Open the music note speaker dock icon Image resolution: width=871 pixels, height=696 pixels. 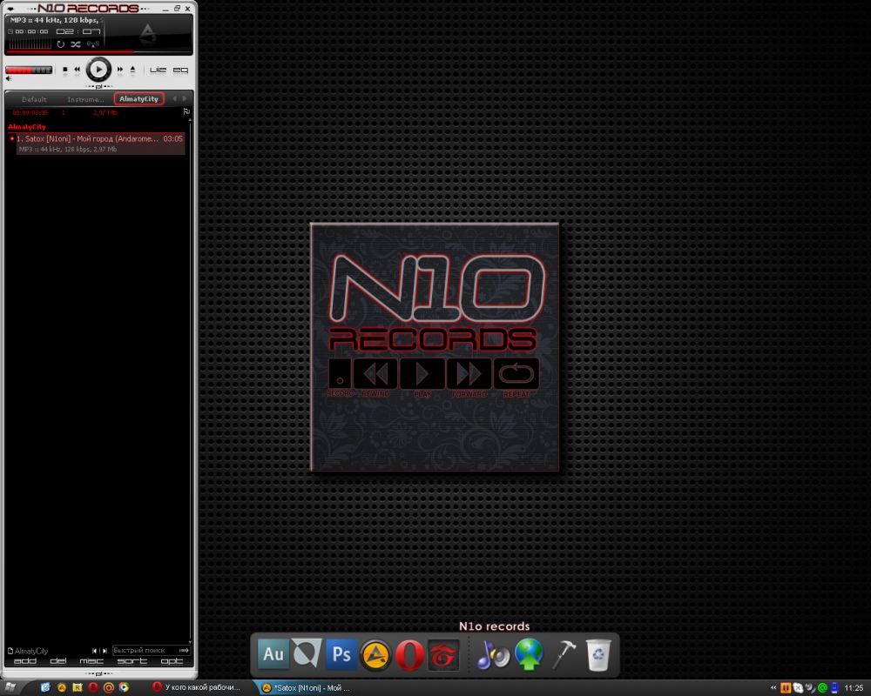tap(493, 655)
